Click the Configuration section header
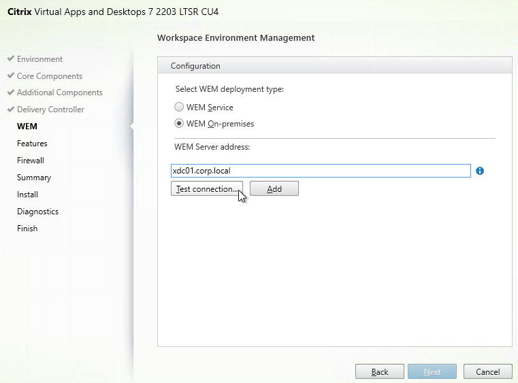 point(335,65)
